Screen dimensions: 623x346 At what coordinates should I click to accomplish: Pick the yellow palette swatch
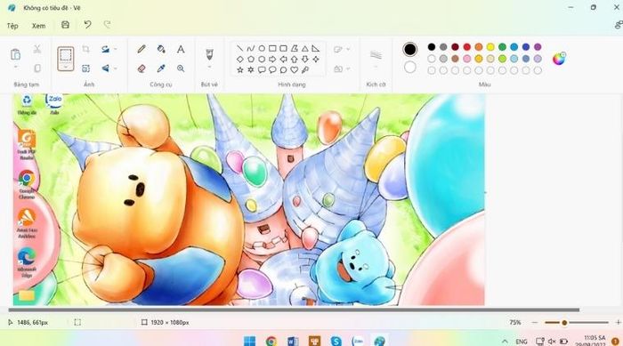490,47
